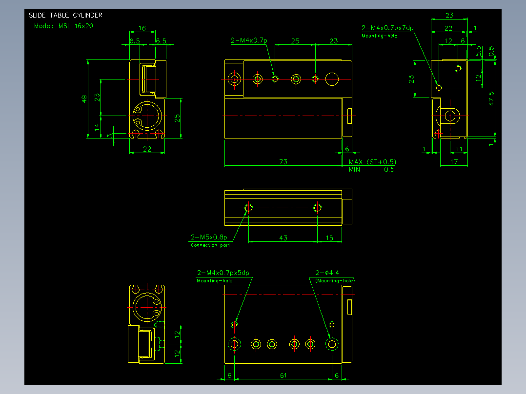This screenshot has width=526, height=394.
Task: Click the "47.5" vertical dimension
Action: [491, 98]
